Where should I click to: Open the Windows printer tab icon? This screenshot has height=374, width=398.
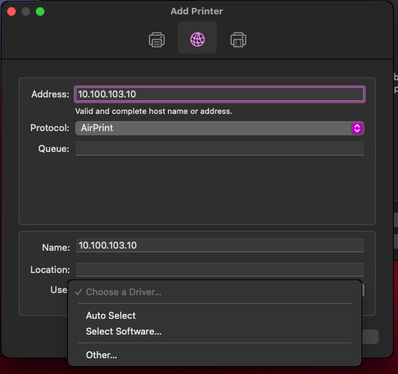[x=238, y=39]
